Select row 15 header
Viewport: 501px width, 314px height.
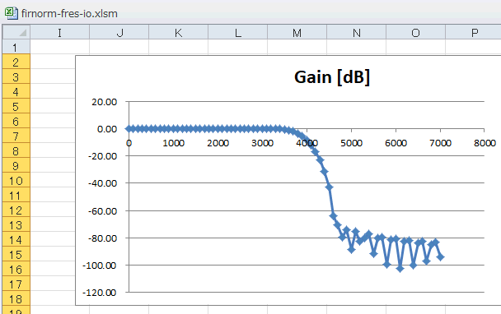16,254
